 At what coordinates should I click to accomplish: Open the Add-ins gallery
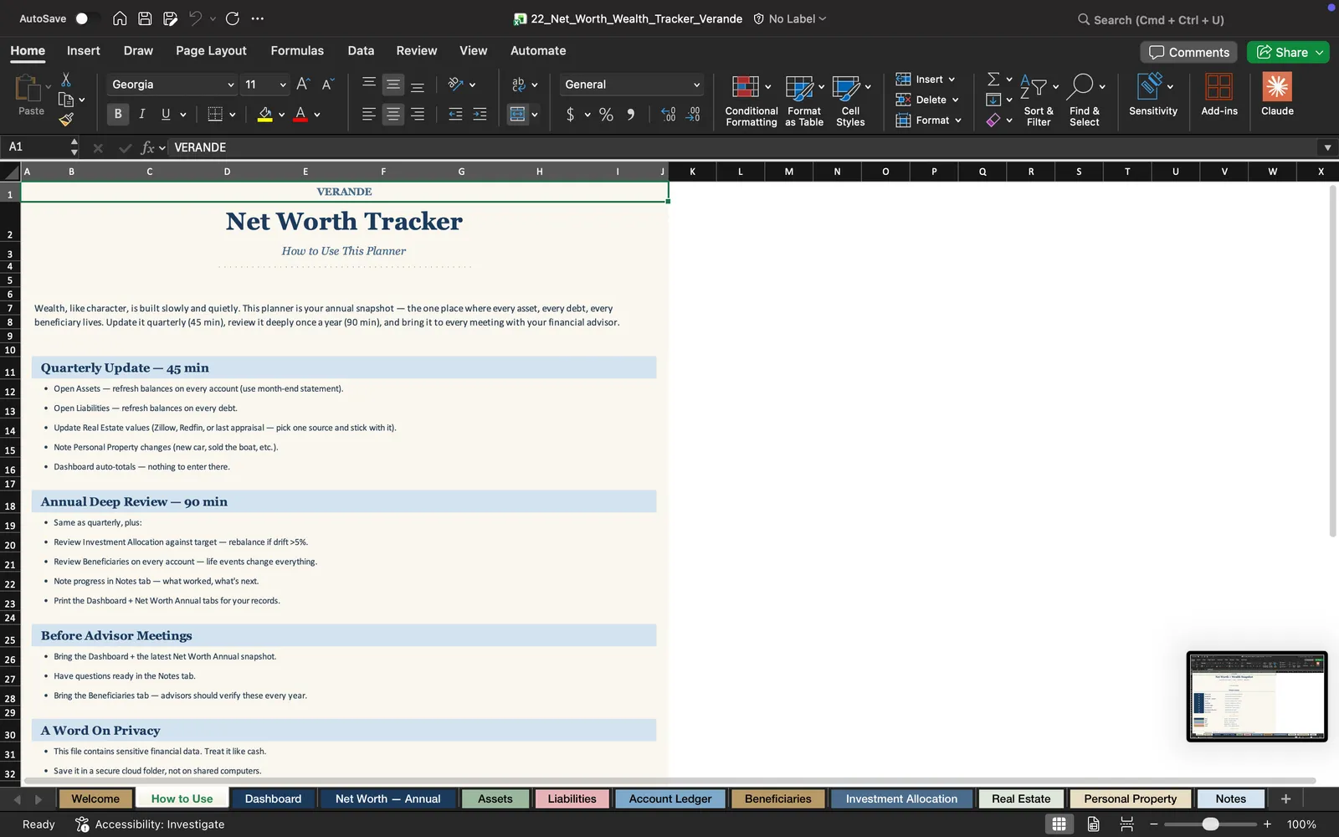click(1218, 95)
